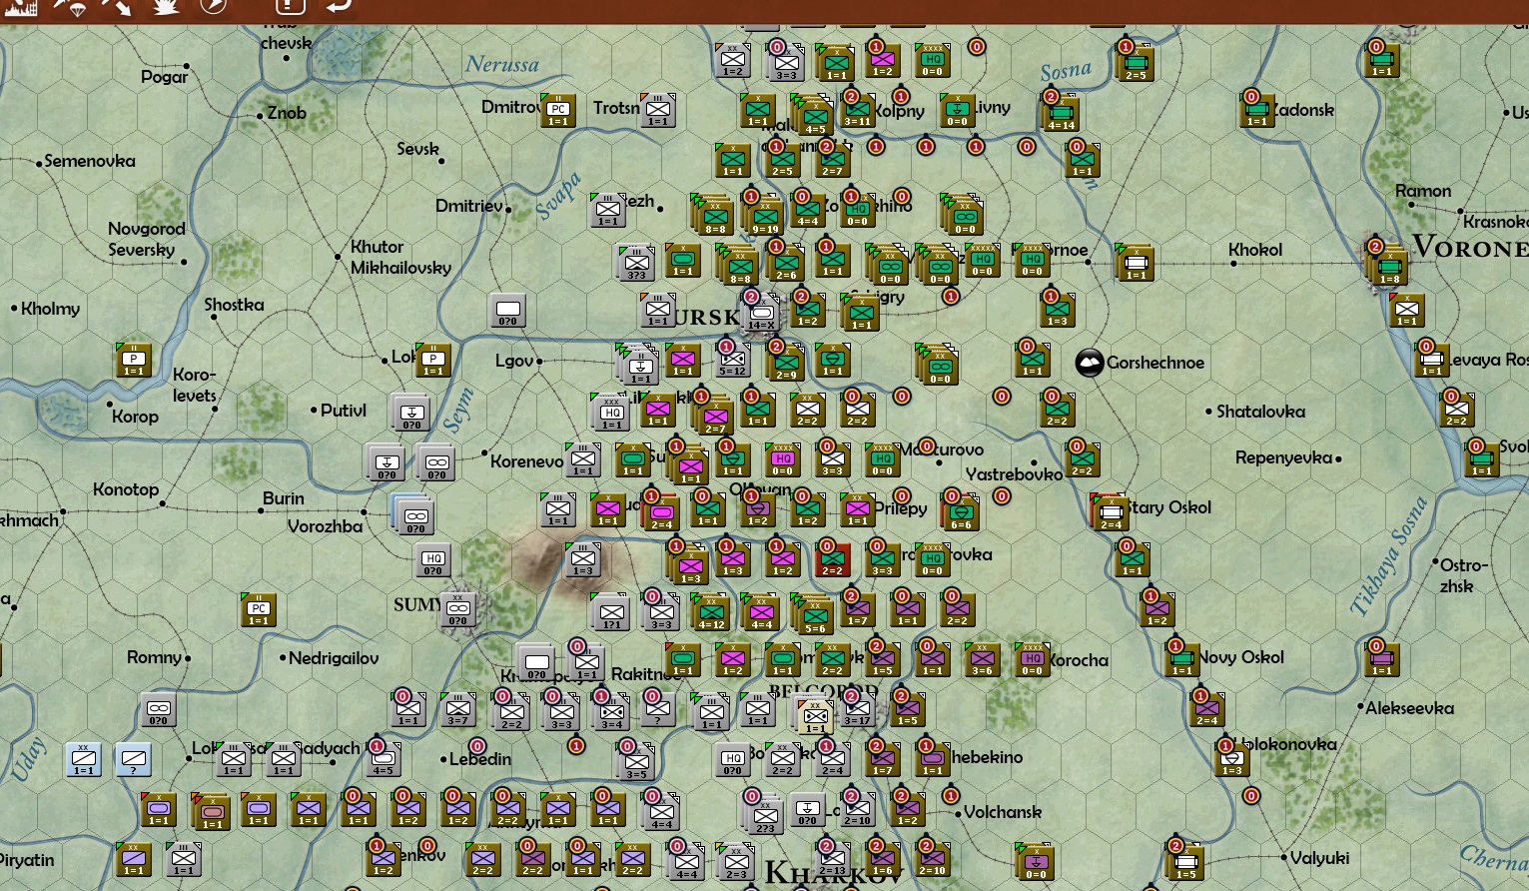Select the 3=11 unit near Kolpny
This screenshot has height=891, width=1529.
click(856, 110)
